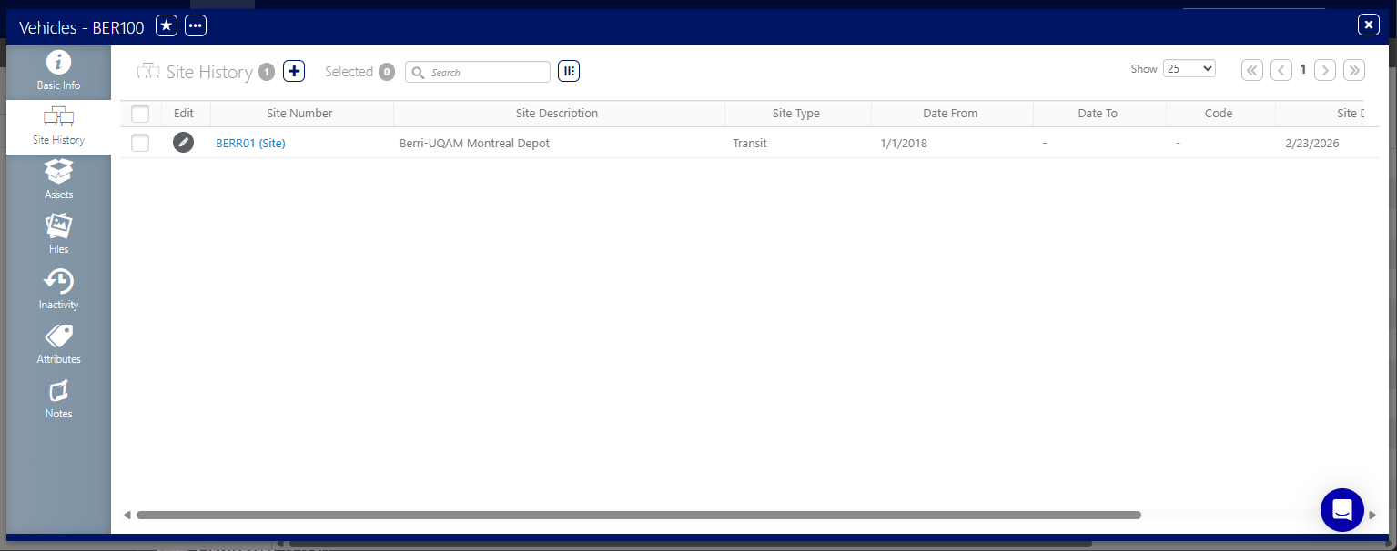Tick the select-all checkbox in table header
This screenshot has height=551, width=1397.
tap(140, 114)
